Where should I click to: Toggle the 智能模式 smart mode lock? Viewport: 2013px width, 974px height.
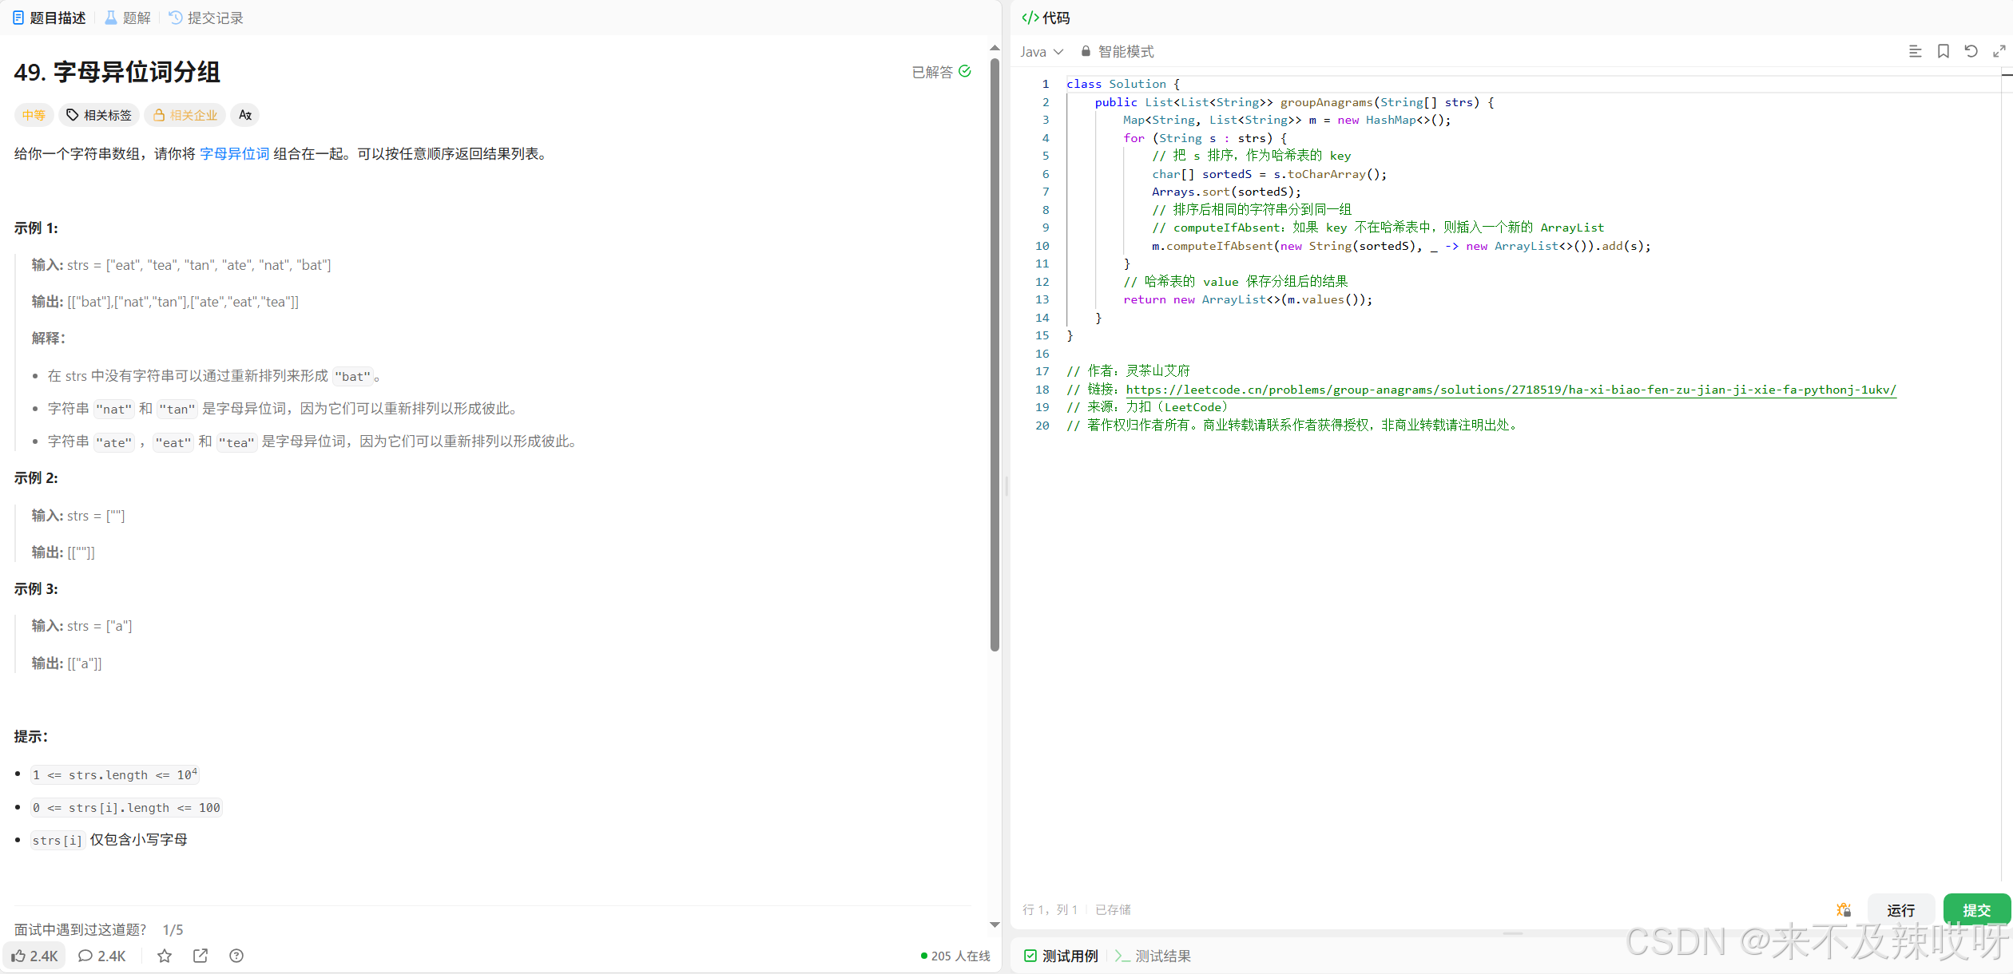[1117, 51]
